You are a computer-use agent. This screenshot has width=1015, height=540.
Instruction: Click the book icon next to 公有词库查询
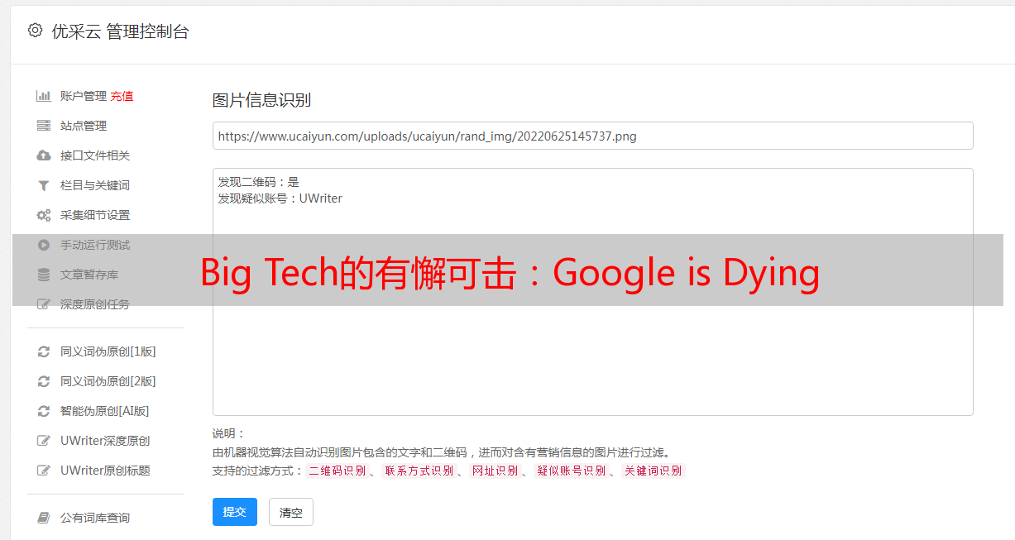point(44,518)
